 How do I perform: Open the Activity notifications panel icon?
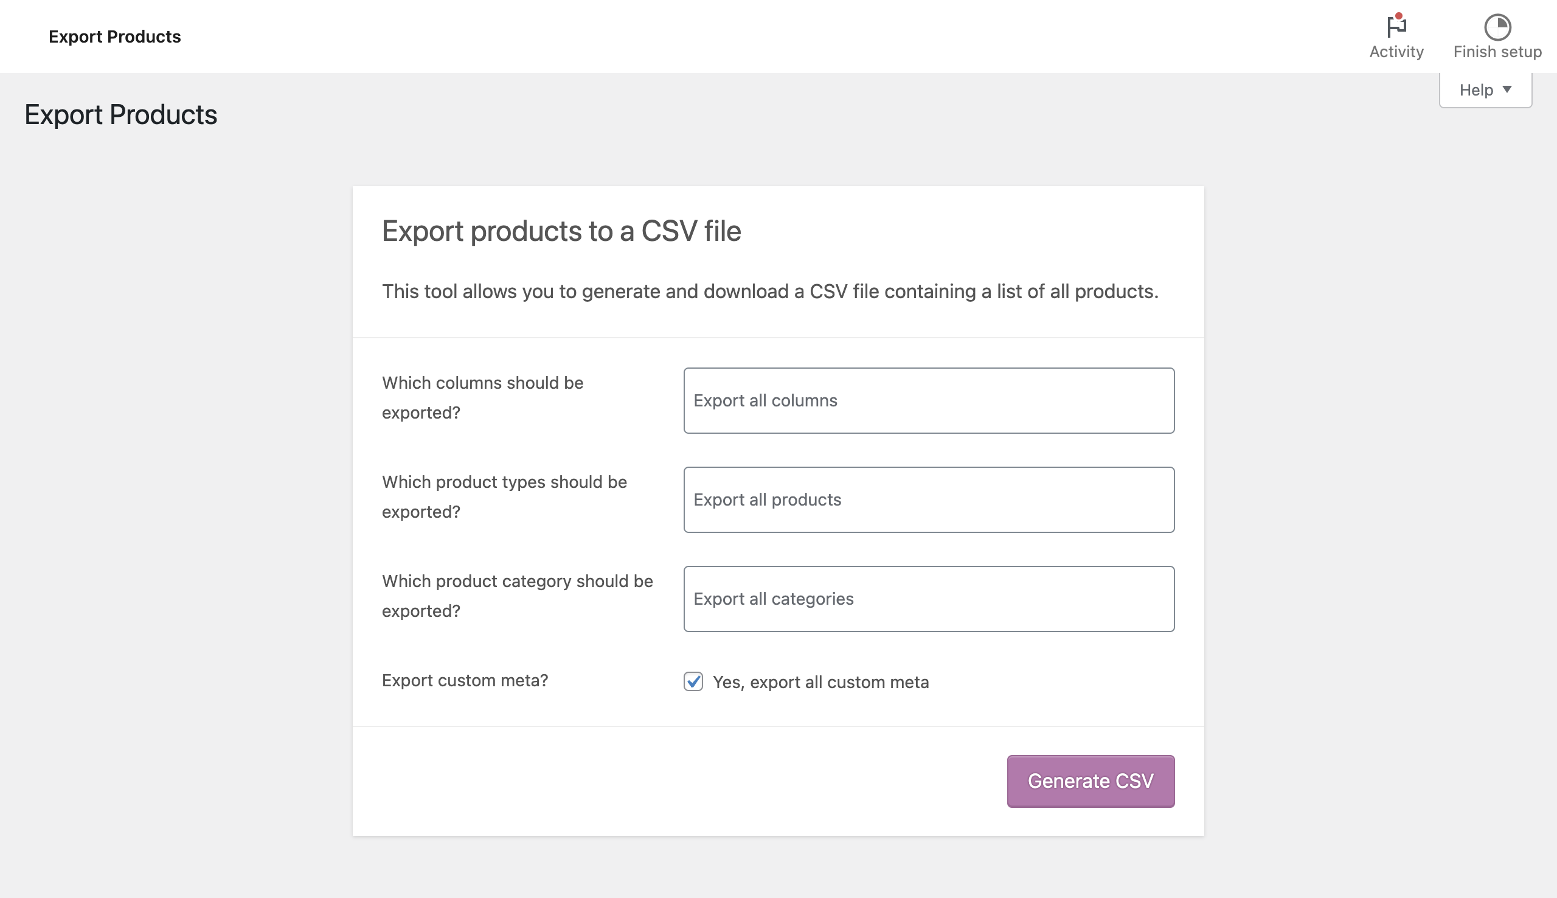pyautogui.click(x=1396, y=26)
